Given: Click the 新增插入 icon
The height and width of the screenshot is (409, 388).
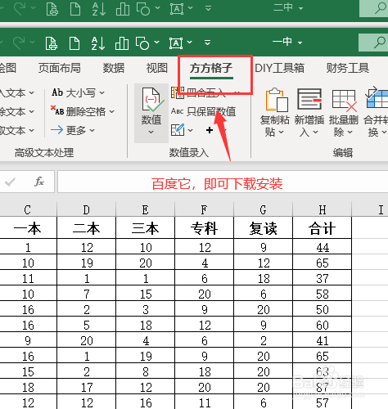Looking at the screenshot, I should [x=309, y=99].
